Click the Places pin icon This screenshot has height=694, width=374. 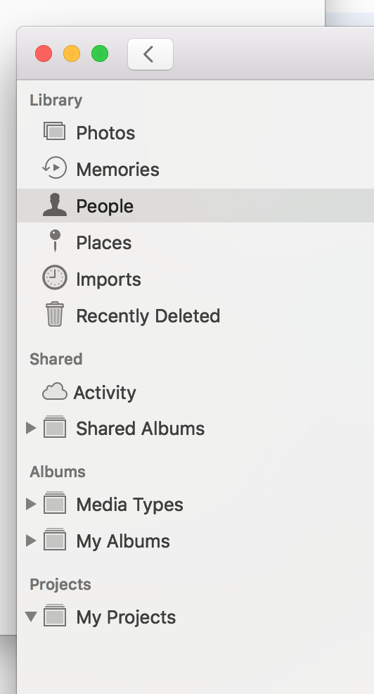(x=55, y=241)
